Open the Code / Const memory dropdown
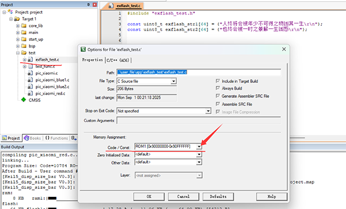 [x=199, y=146]
